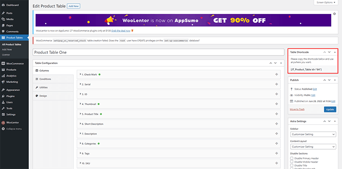Enable the Disable Title checkbox

(292, 165)
